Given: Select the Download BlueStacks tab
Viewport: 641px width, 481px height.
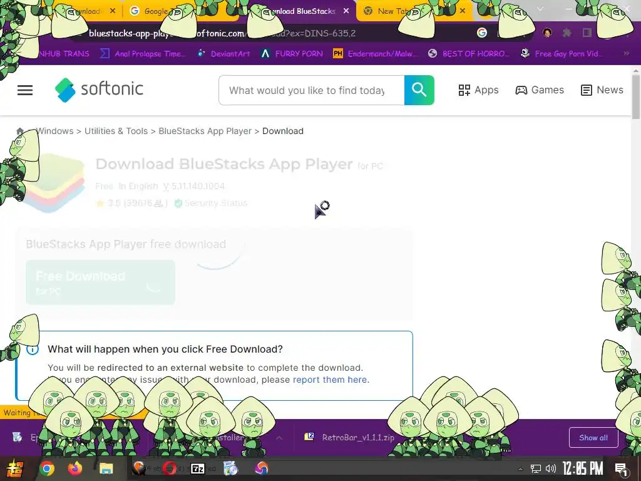Looking at the screenshot, I should [x=302, y=11].
